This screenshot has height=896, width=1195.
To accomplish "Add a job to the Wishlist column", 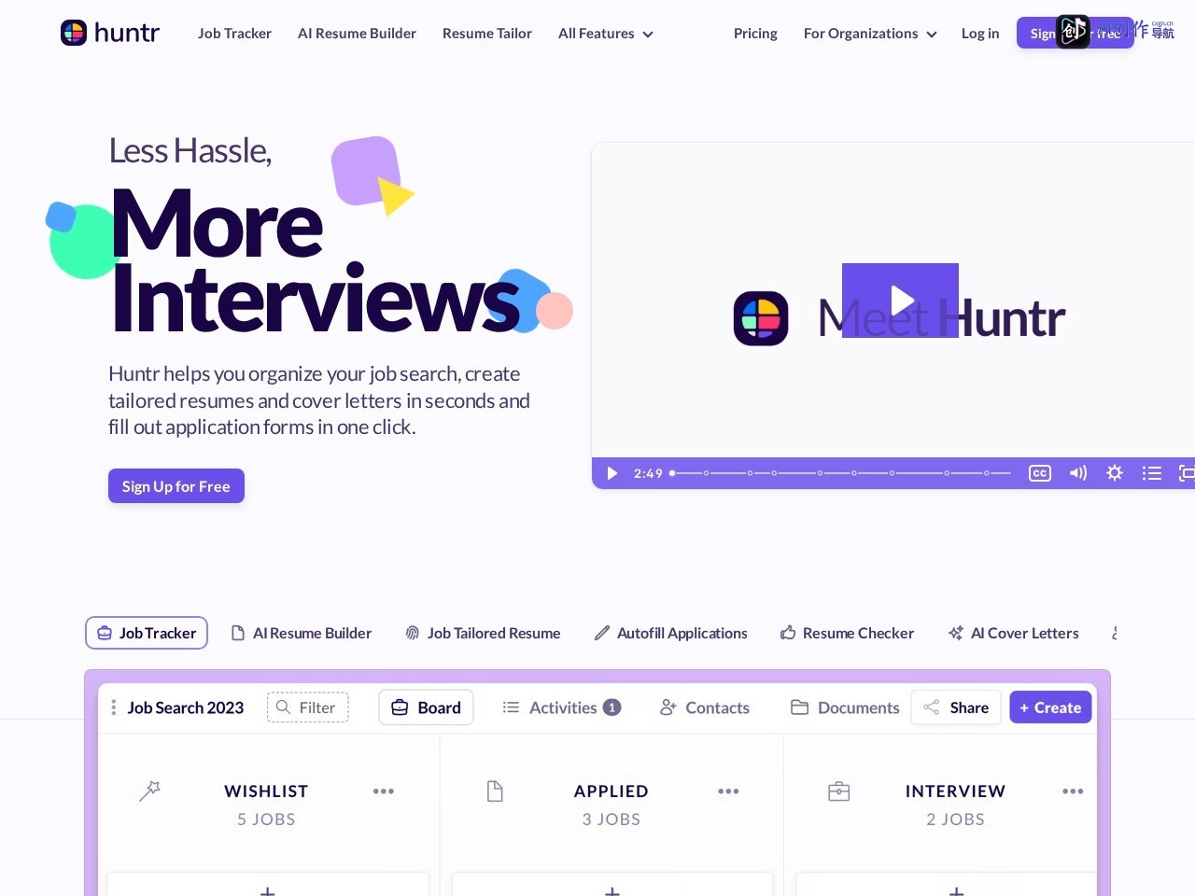I will coord(268,887).
